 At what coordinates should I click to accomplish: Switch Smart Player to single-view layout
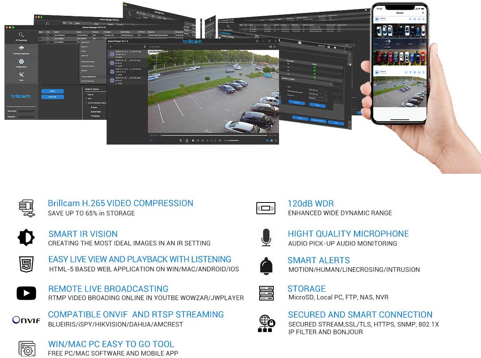[267, 141]
